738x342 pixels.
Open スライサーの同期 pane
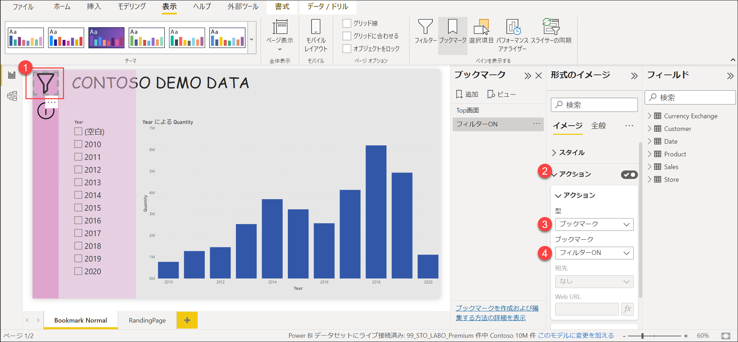tap(551, 32)
